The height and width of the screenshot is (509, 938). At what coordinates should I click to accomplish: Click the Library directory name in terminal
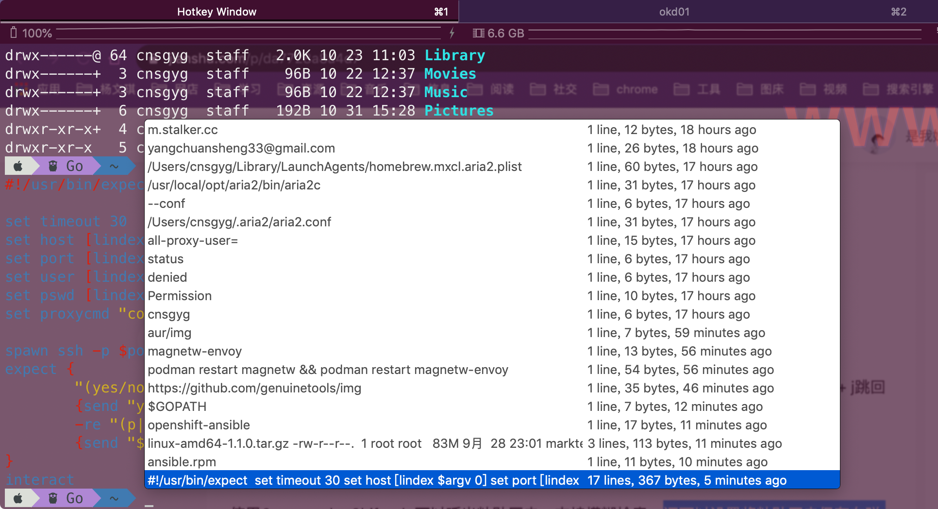coord(455,55)
